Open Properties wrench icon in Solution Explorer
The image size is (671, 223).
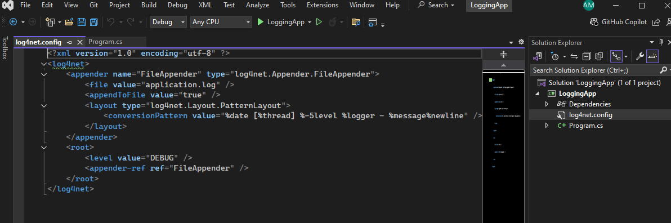[x=640, y=56]
